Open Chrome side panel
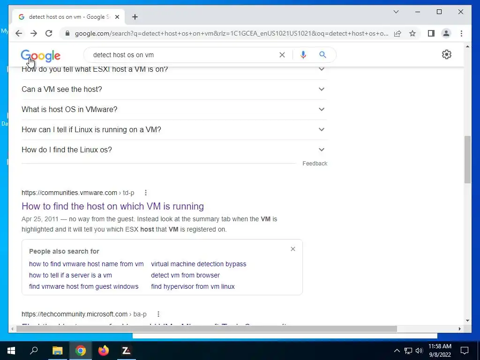 pos(431,33)
